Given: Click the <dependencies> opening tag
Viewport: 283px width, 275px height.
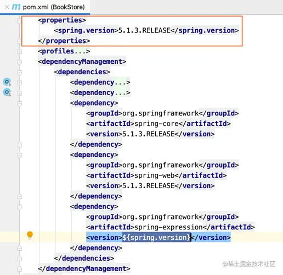Looking at the screenshot, I should [82, 72].
